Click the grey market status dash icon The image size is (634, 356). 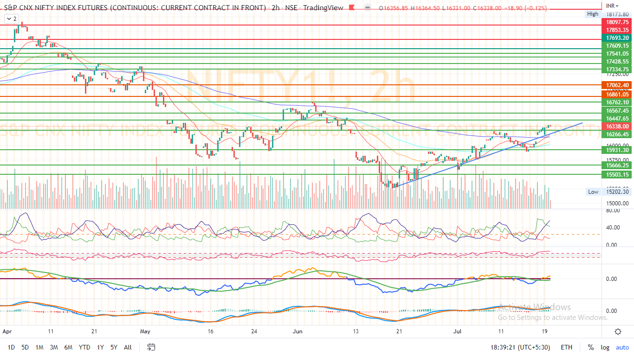[x=368, y=8]
